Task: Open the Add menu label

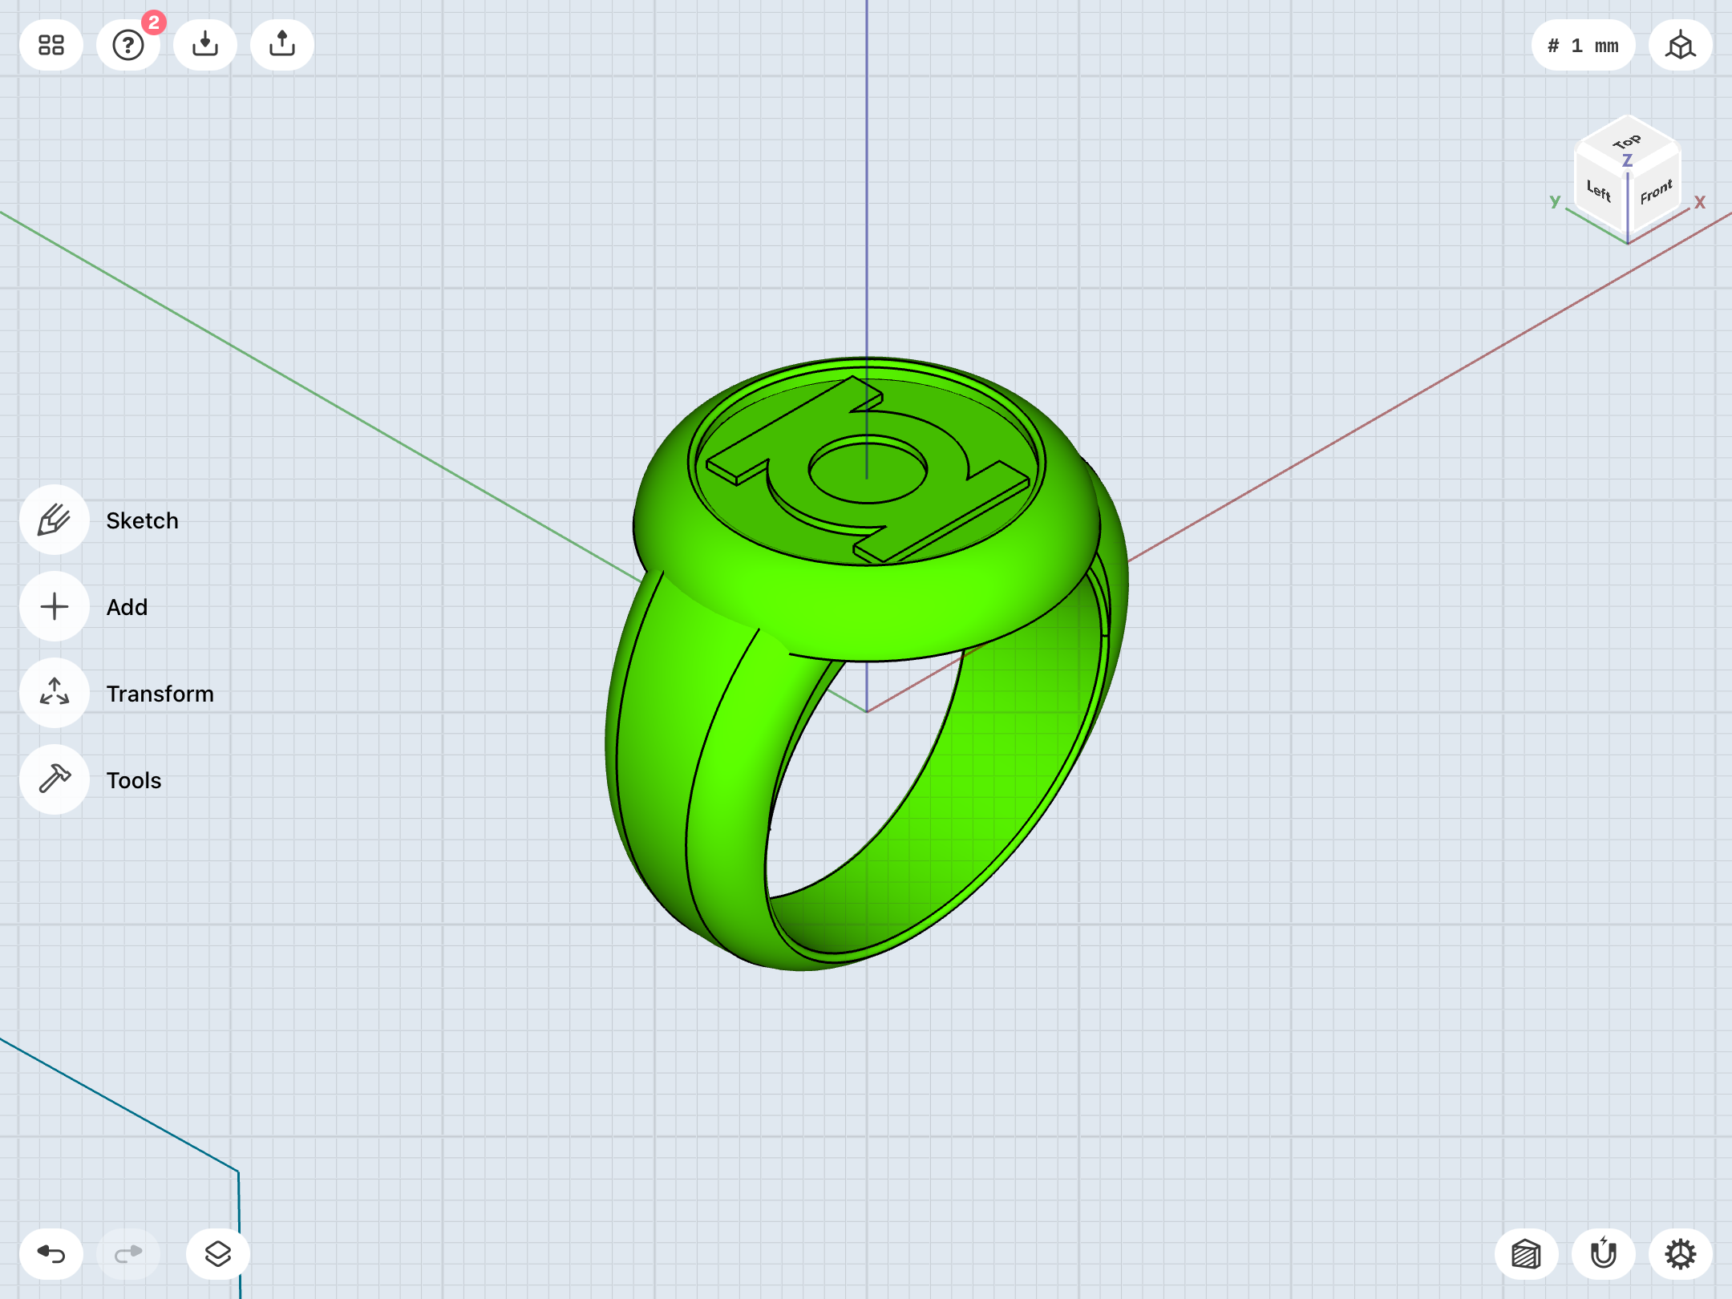Action: (127, 607)
